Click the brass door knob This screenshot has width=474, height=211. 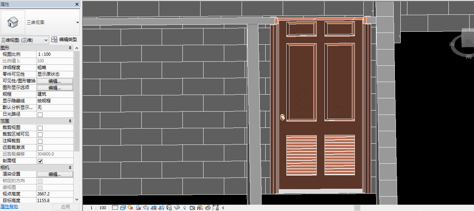tap(283, 118)
